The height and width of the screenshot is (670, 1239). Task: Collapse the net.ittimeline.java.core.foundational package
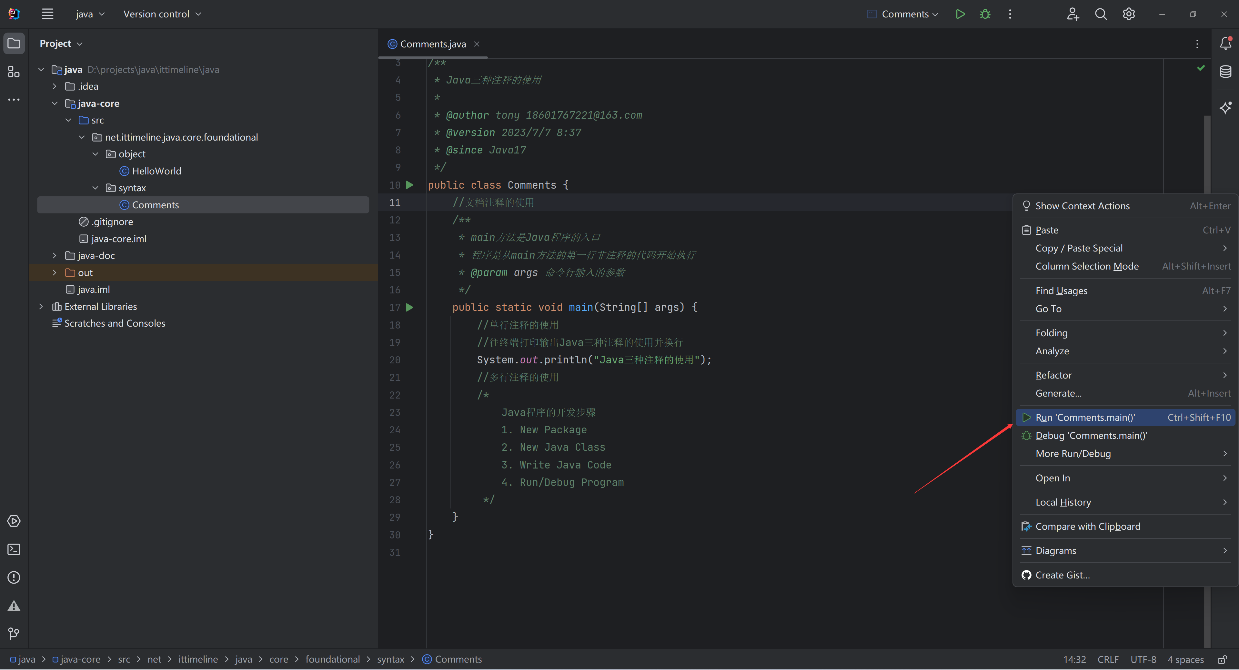pyautogui.click(x=82, y=137)
